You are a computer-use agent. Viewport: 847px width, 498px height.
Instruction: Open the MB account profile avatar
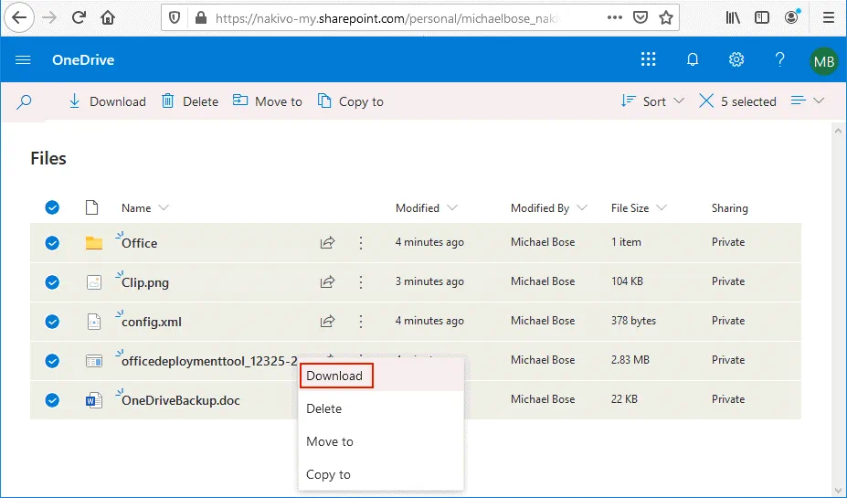(x=823, y=61)
